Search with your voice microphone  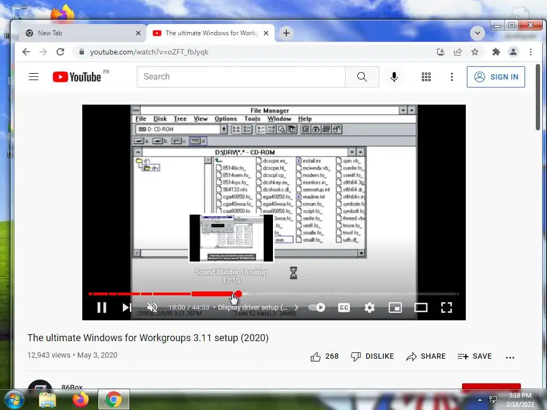[394, 77]
